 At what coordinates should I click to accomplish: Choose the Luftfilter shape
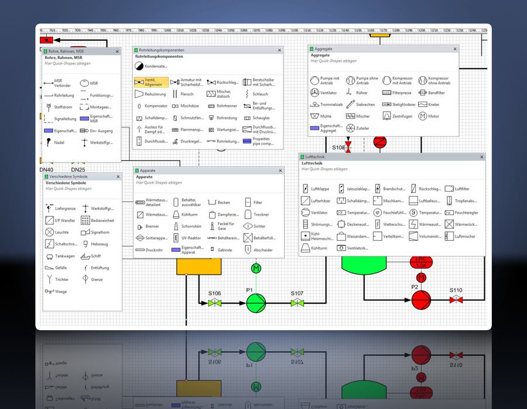click(457, 189)
